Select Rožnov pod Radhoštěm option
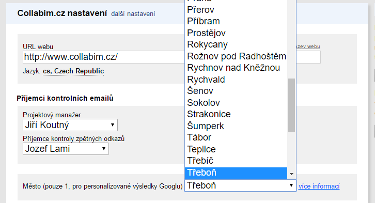This screenshot has height=203, width=375. click(236, 56)
